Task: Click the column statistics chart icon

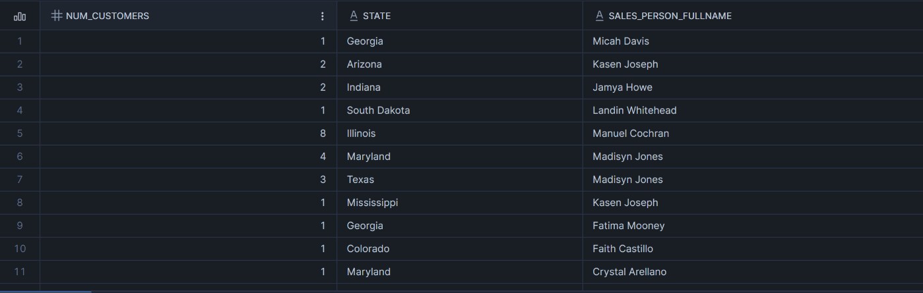Action: (20, 16)
